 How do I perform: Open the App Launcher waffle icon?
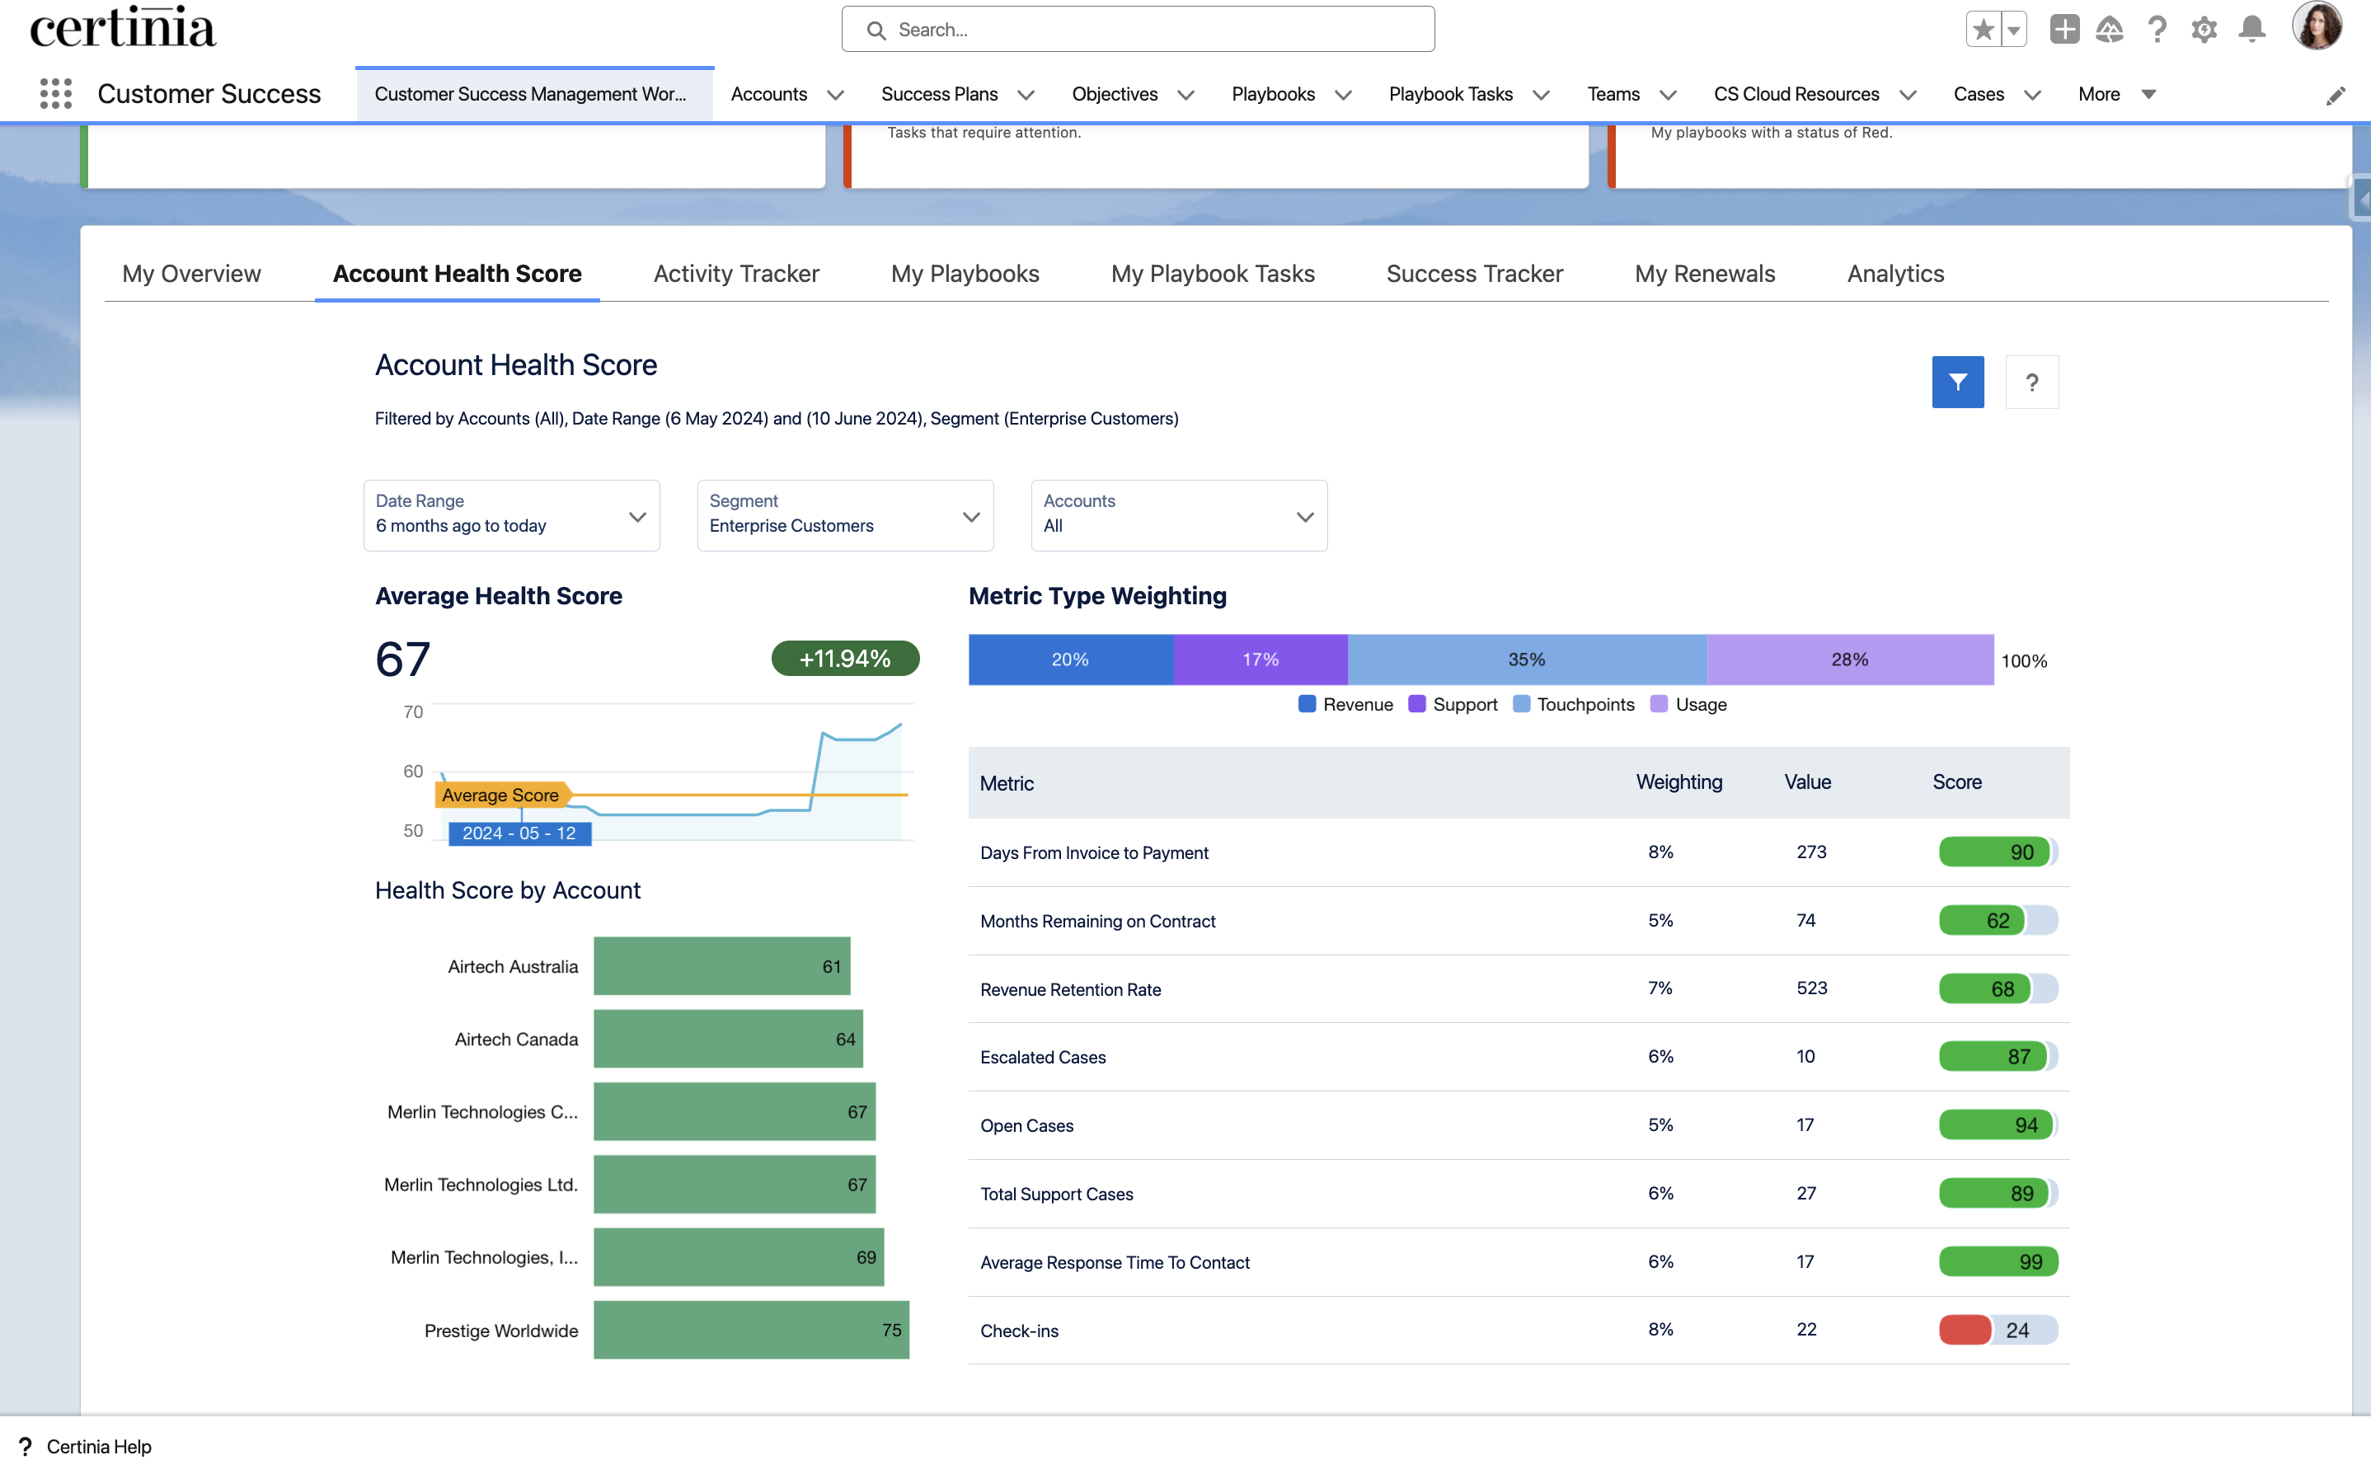pyautogui.click(x=55, y=94)
